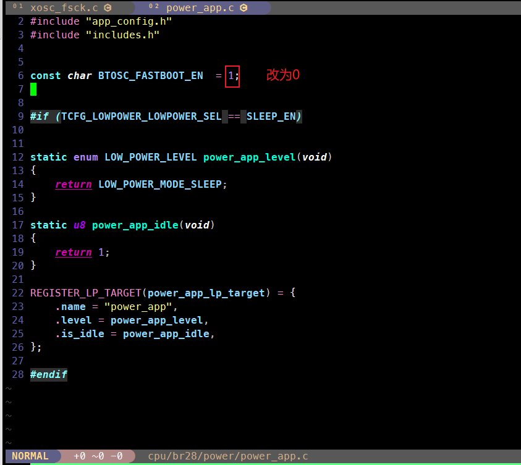Click REGISTER_LP_TARGET macro name
521x465 pixels.
(x=86, y=293)
